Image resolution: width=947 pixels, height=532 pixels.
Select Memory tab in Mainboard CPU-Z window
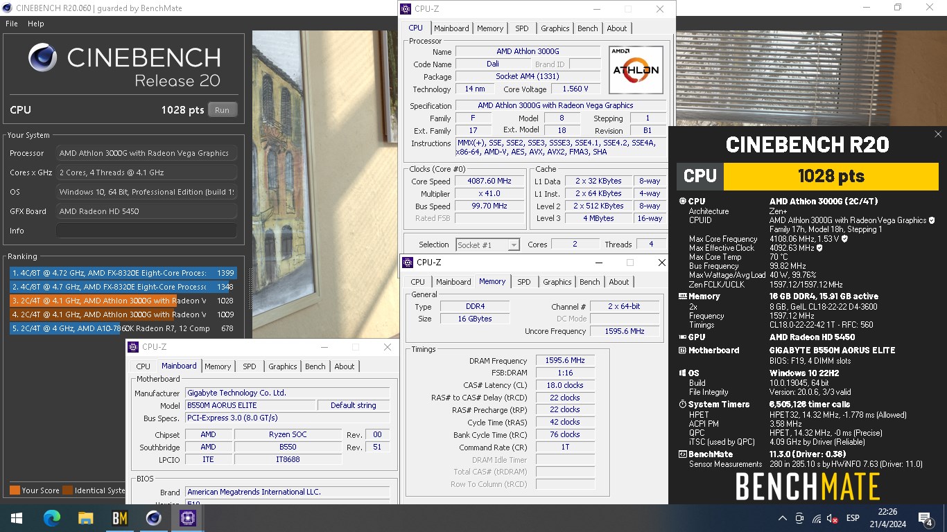pos(218,366)
